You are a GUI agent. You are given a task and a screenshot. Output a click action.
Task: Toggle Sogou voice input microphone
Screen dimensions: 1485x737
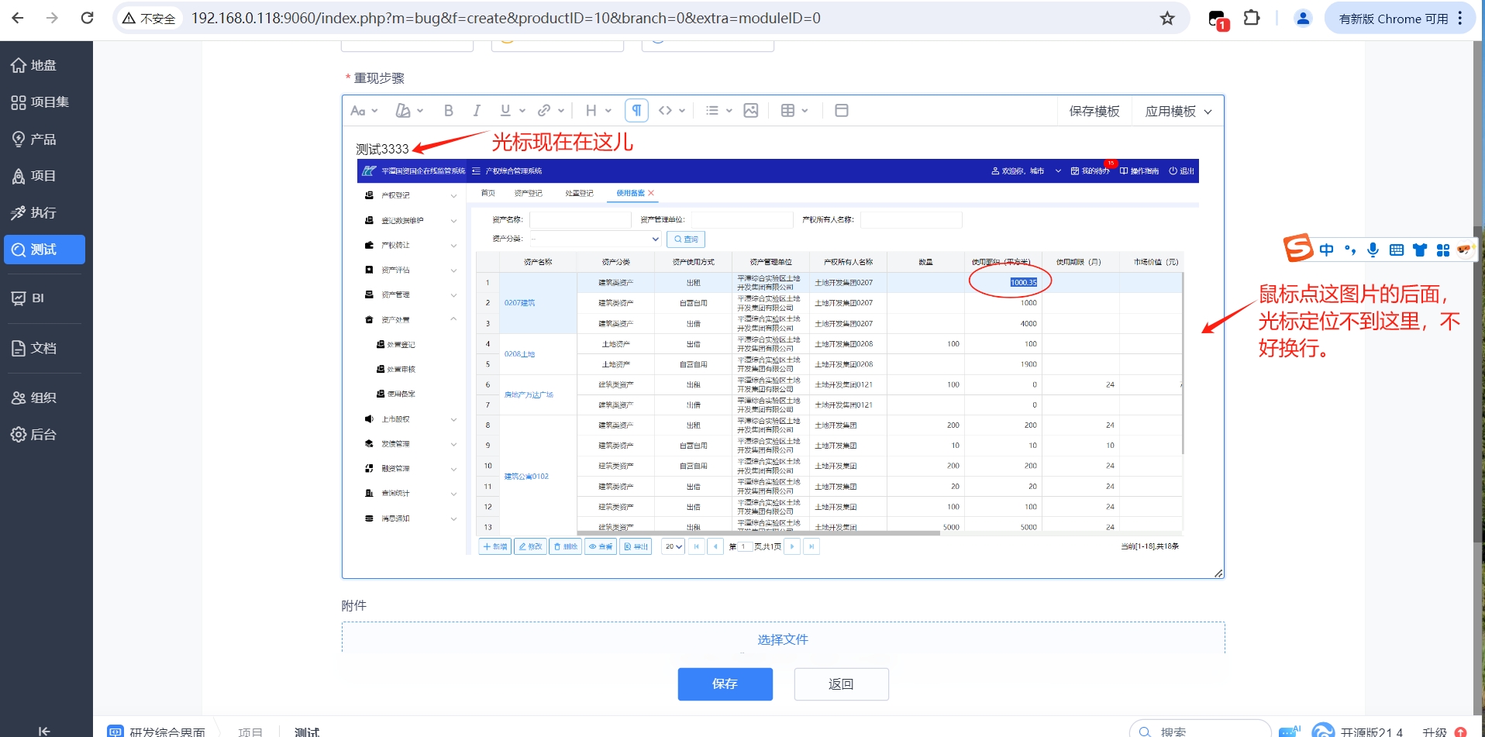pos(1373,250)
